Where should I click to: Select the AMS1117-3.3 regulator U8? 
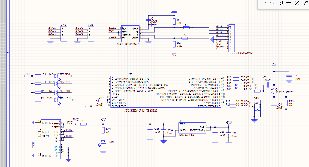pos(192,128)
